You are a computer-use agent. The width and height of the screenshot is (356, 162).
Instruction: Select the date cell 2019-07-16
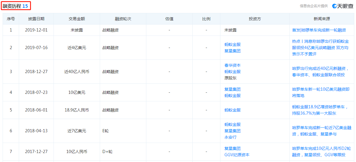pyautogui.click(x=36, y=48)
